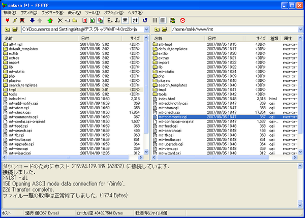Click the green Mirroring upload icon

[x=50, y=20]
